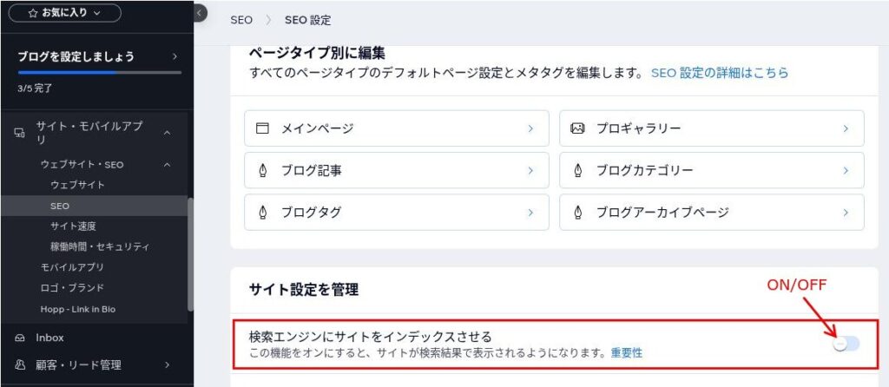Click the メインページ page icon
Image resolution: width=889 pixels, height=387 pixels.
pos(262,128)
